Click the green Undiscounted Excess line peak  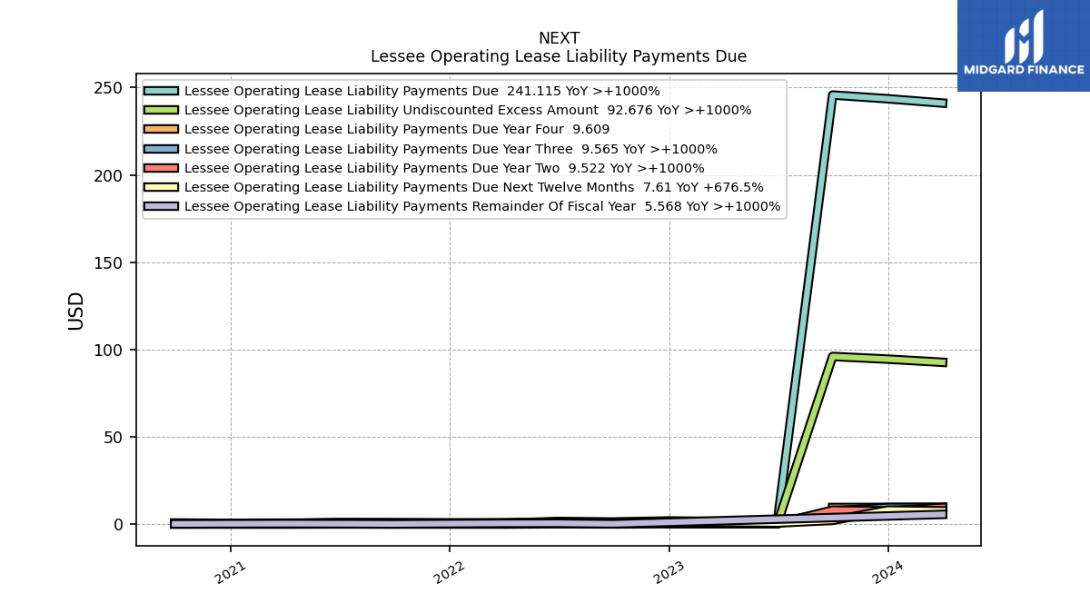[x=833, y=356]
